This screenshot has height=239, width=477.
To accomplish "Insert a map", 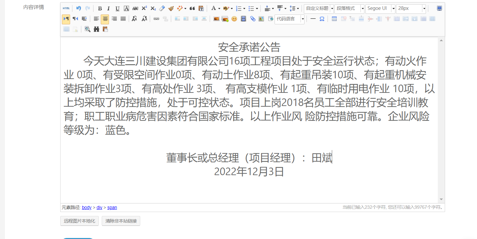I will click(x=261, y=19).
